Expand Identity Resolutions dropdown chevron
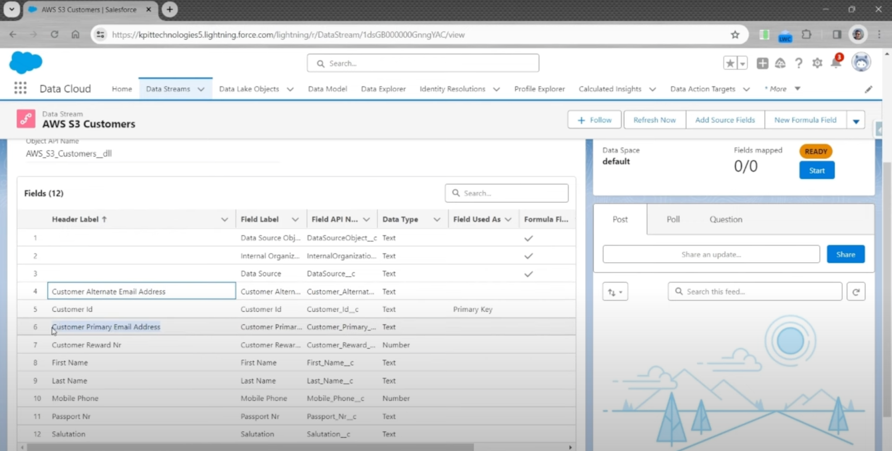892x451 pixels. [496, 89]
